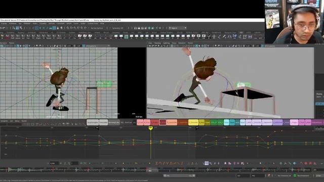Click the green Hypershade sphere icon
Image resolution: width=324 pixels, height=182 pixels.
click(x=149, y=28)
